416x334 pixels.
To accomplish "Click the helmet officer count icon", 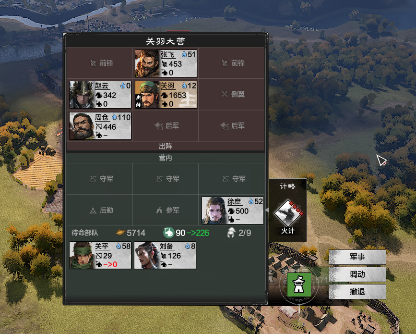I will pyautogui.click(x=231, y=233).
